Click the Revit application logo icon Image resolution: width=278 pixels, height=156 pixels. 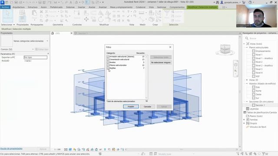pos(2,2)
